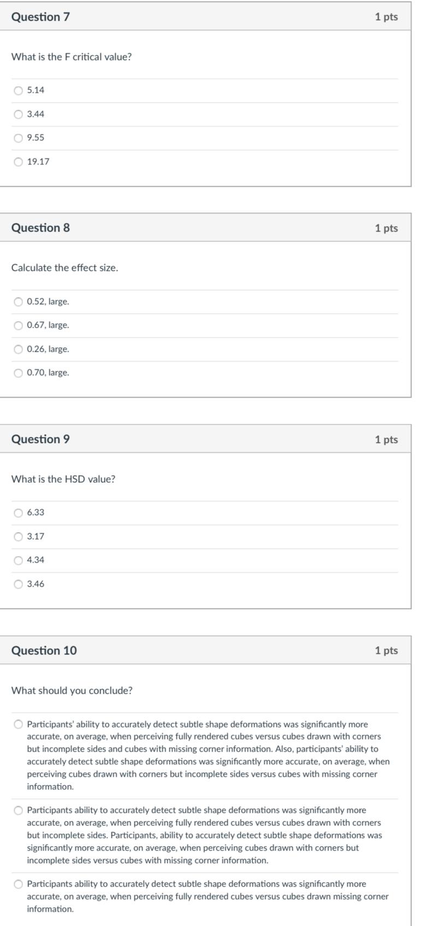Viewport: 430px width, 926px height.
Task: Select 19.17 as the F critical value
Action: [x=18, y=162]
